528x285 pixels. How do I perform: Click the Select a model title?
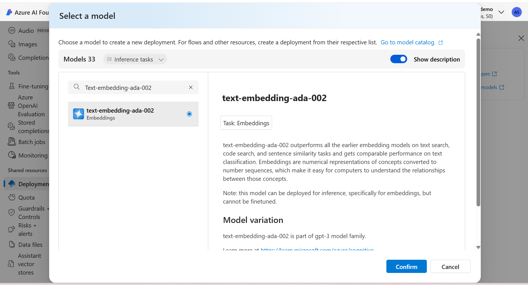[87, 16]
